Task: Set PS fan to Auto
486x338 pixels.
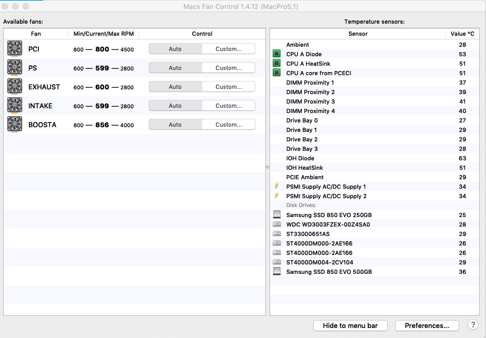Action: (175, 68)
